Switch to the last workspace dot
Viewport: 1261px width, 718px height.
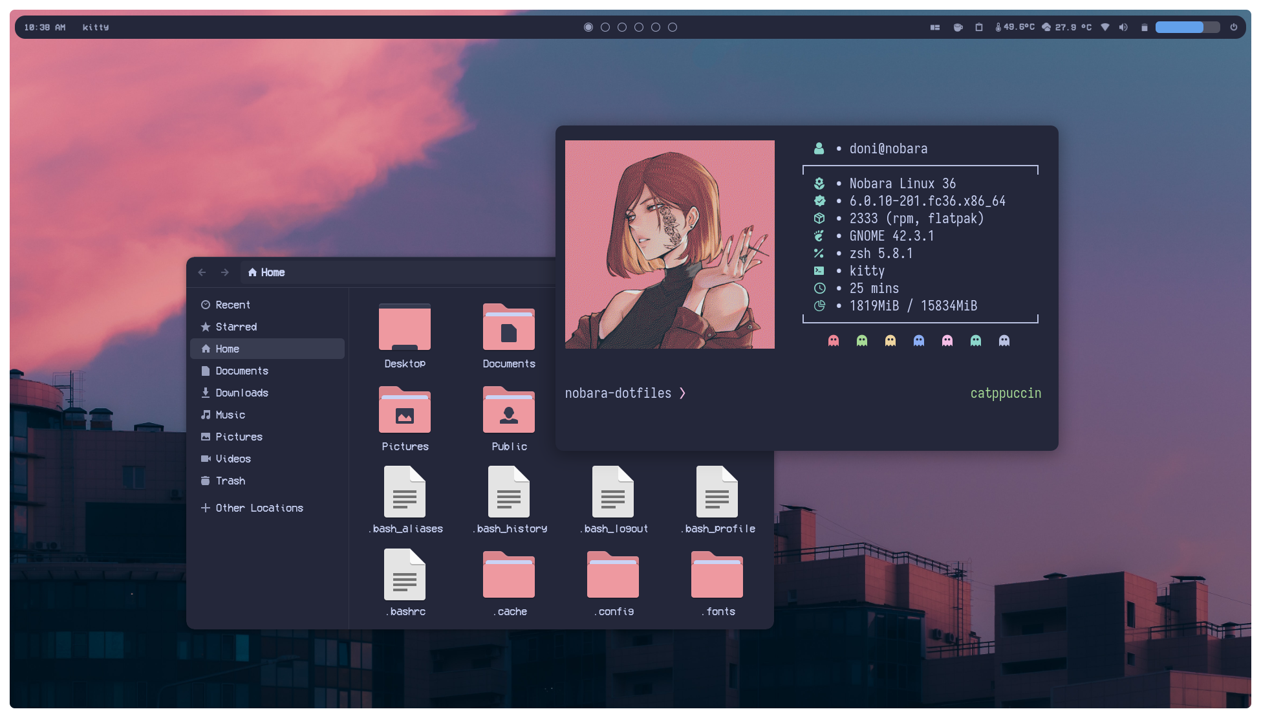673,27
